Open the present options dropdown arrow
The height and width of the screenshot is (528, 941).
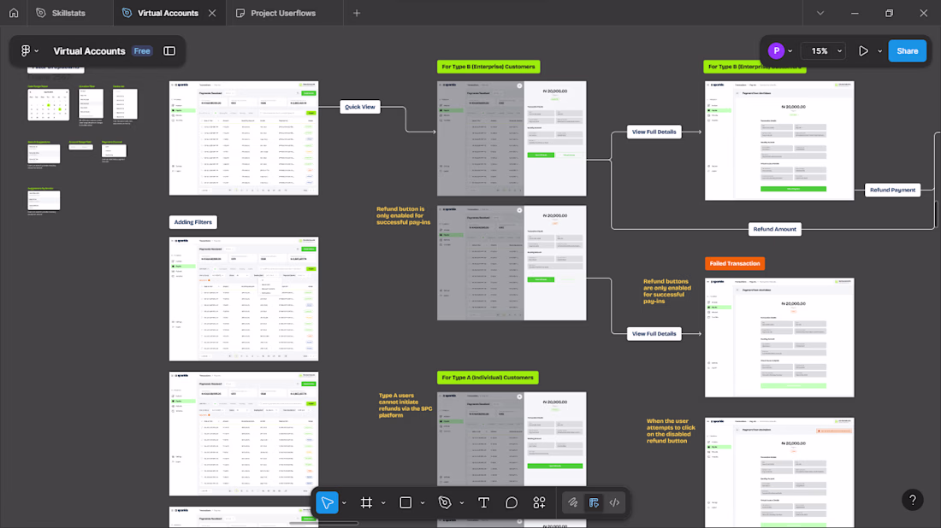879,51
